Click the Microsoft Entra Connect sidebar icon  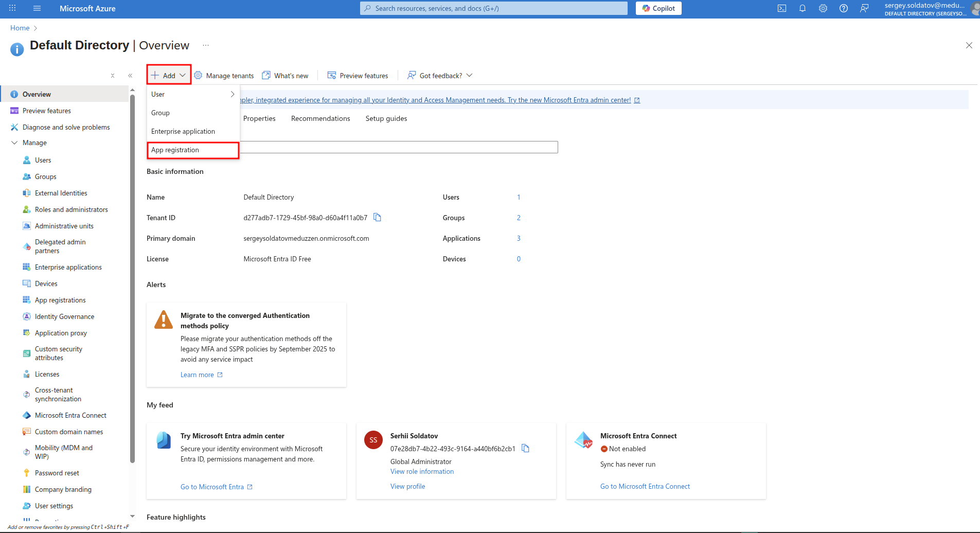tap(27, 415)
